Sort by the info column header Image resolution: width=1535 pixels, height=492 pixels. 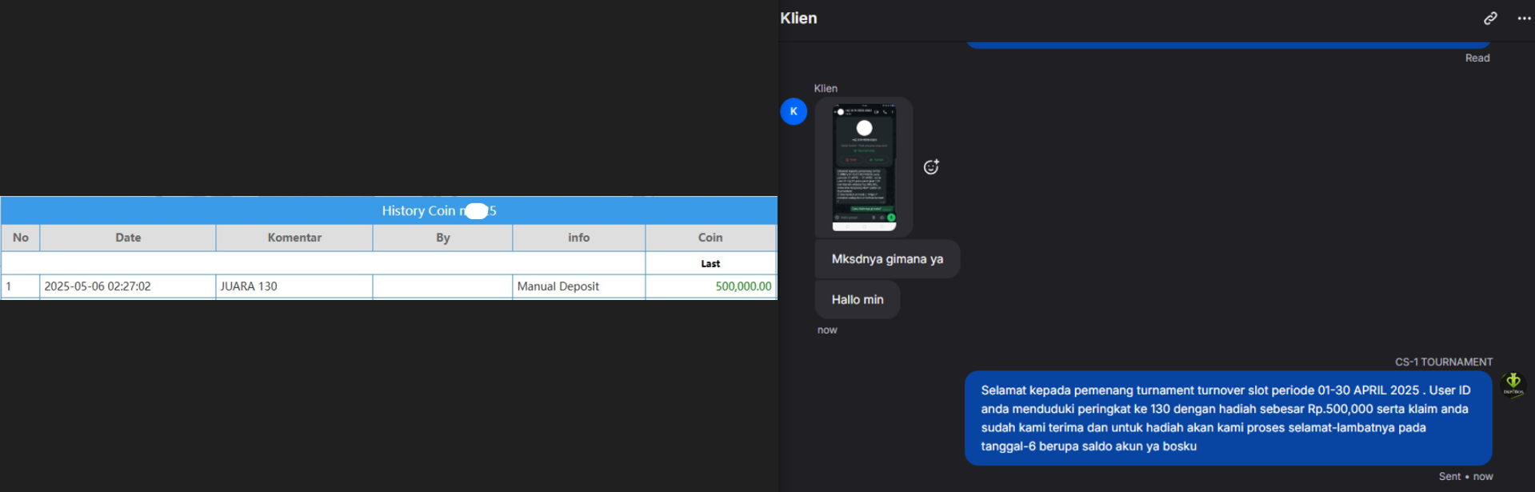coord(579,238)
